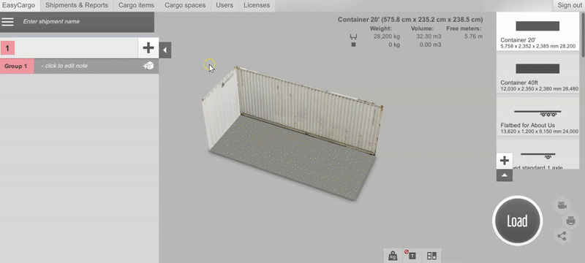Click the printer icon
Viewport: 585px width, 263px height.
[x=570, y=221]
